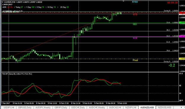Viewport: 185px width, 109px height.
Task: Click the 10 Day: 70 range value
Action: click(52, 7)
